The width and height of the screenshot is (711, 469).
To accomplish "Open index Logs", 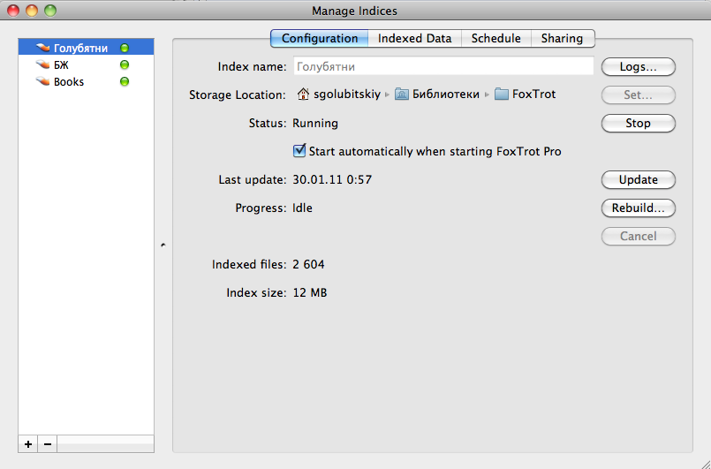I will (638, 66).
